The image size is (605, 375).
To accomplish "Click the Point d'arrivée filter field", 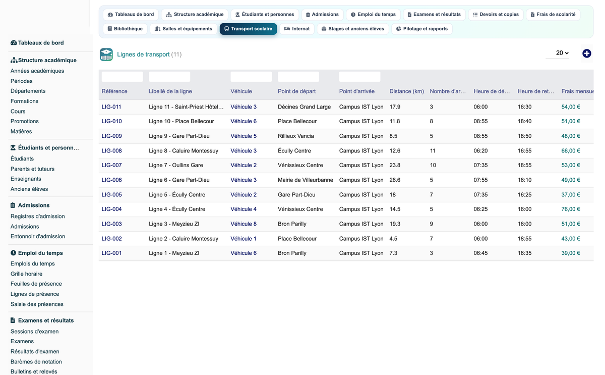I will coord(359,77).
